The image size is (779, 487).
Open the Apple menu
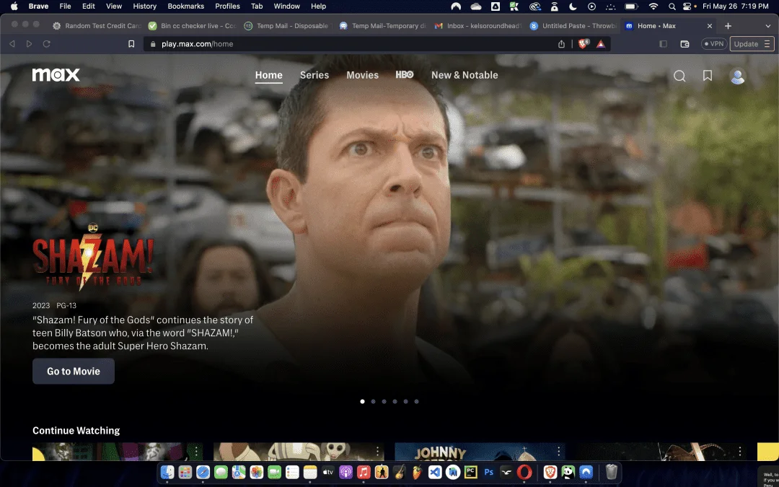click(x=14, y=6)
